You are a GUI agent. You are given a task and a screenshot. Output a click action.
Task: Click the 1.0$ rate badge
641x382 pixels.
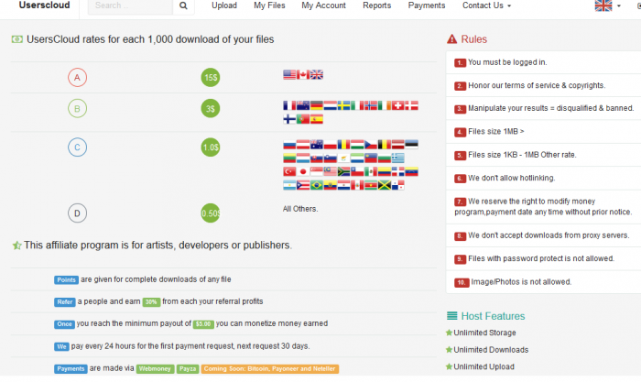[211, 147]
